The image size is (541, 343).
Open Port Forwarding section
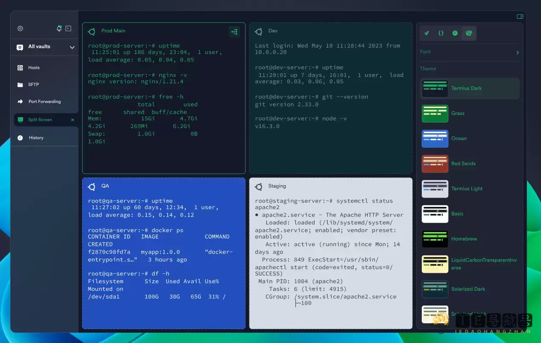44,102
